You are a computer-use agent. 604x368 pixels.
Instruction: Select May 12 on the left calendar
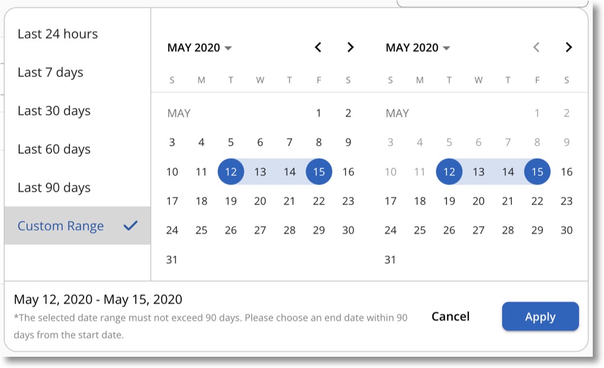pos(230,172)
